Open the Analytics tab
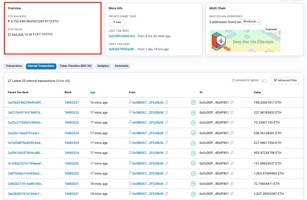This screenshot has width=307, height=200. tap(103, 66)
